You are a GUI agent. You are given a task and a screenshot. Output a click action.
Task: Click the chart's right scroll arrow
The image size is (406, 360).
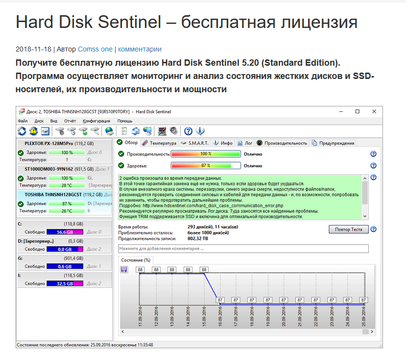point(372,332)
